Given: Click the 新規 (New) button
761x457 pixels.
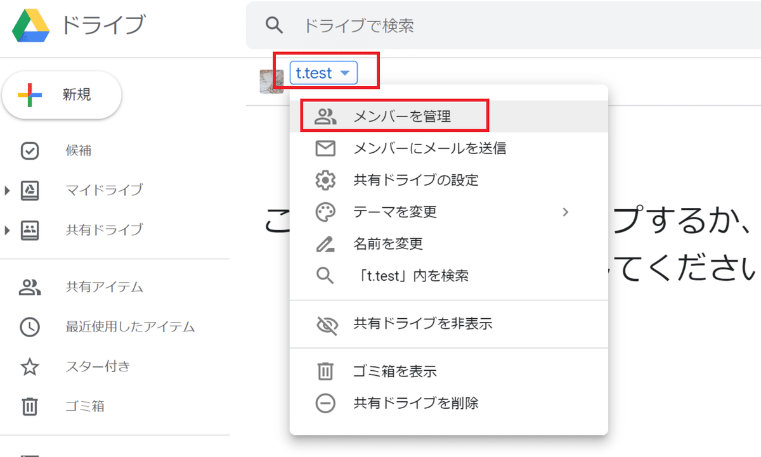Looking at the screenshot, I should click(x=62, y=94).
